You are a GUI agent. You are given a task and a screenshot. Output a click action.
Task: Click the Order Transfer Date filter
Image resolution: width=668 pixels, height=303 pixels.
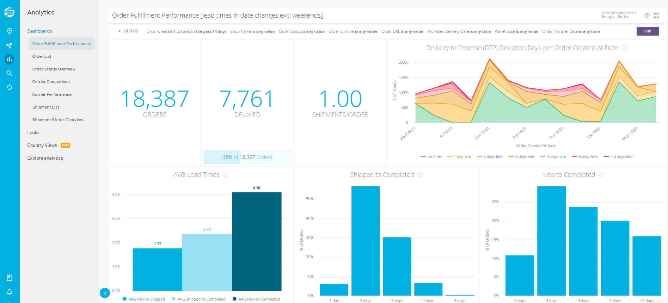(x=571, y=31)
